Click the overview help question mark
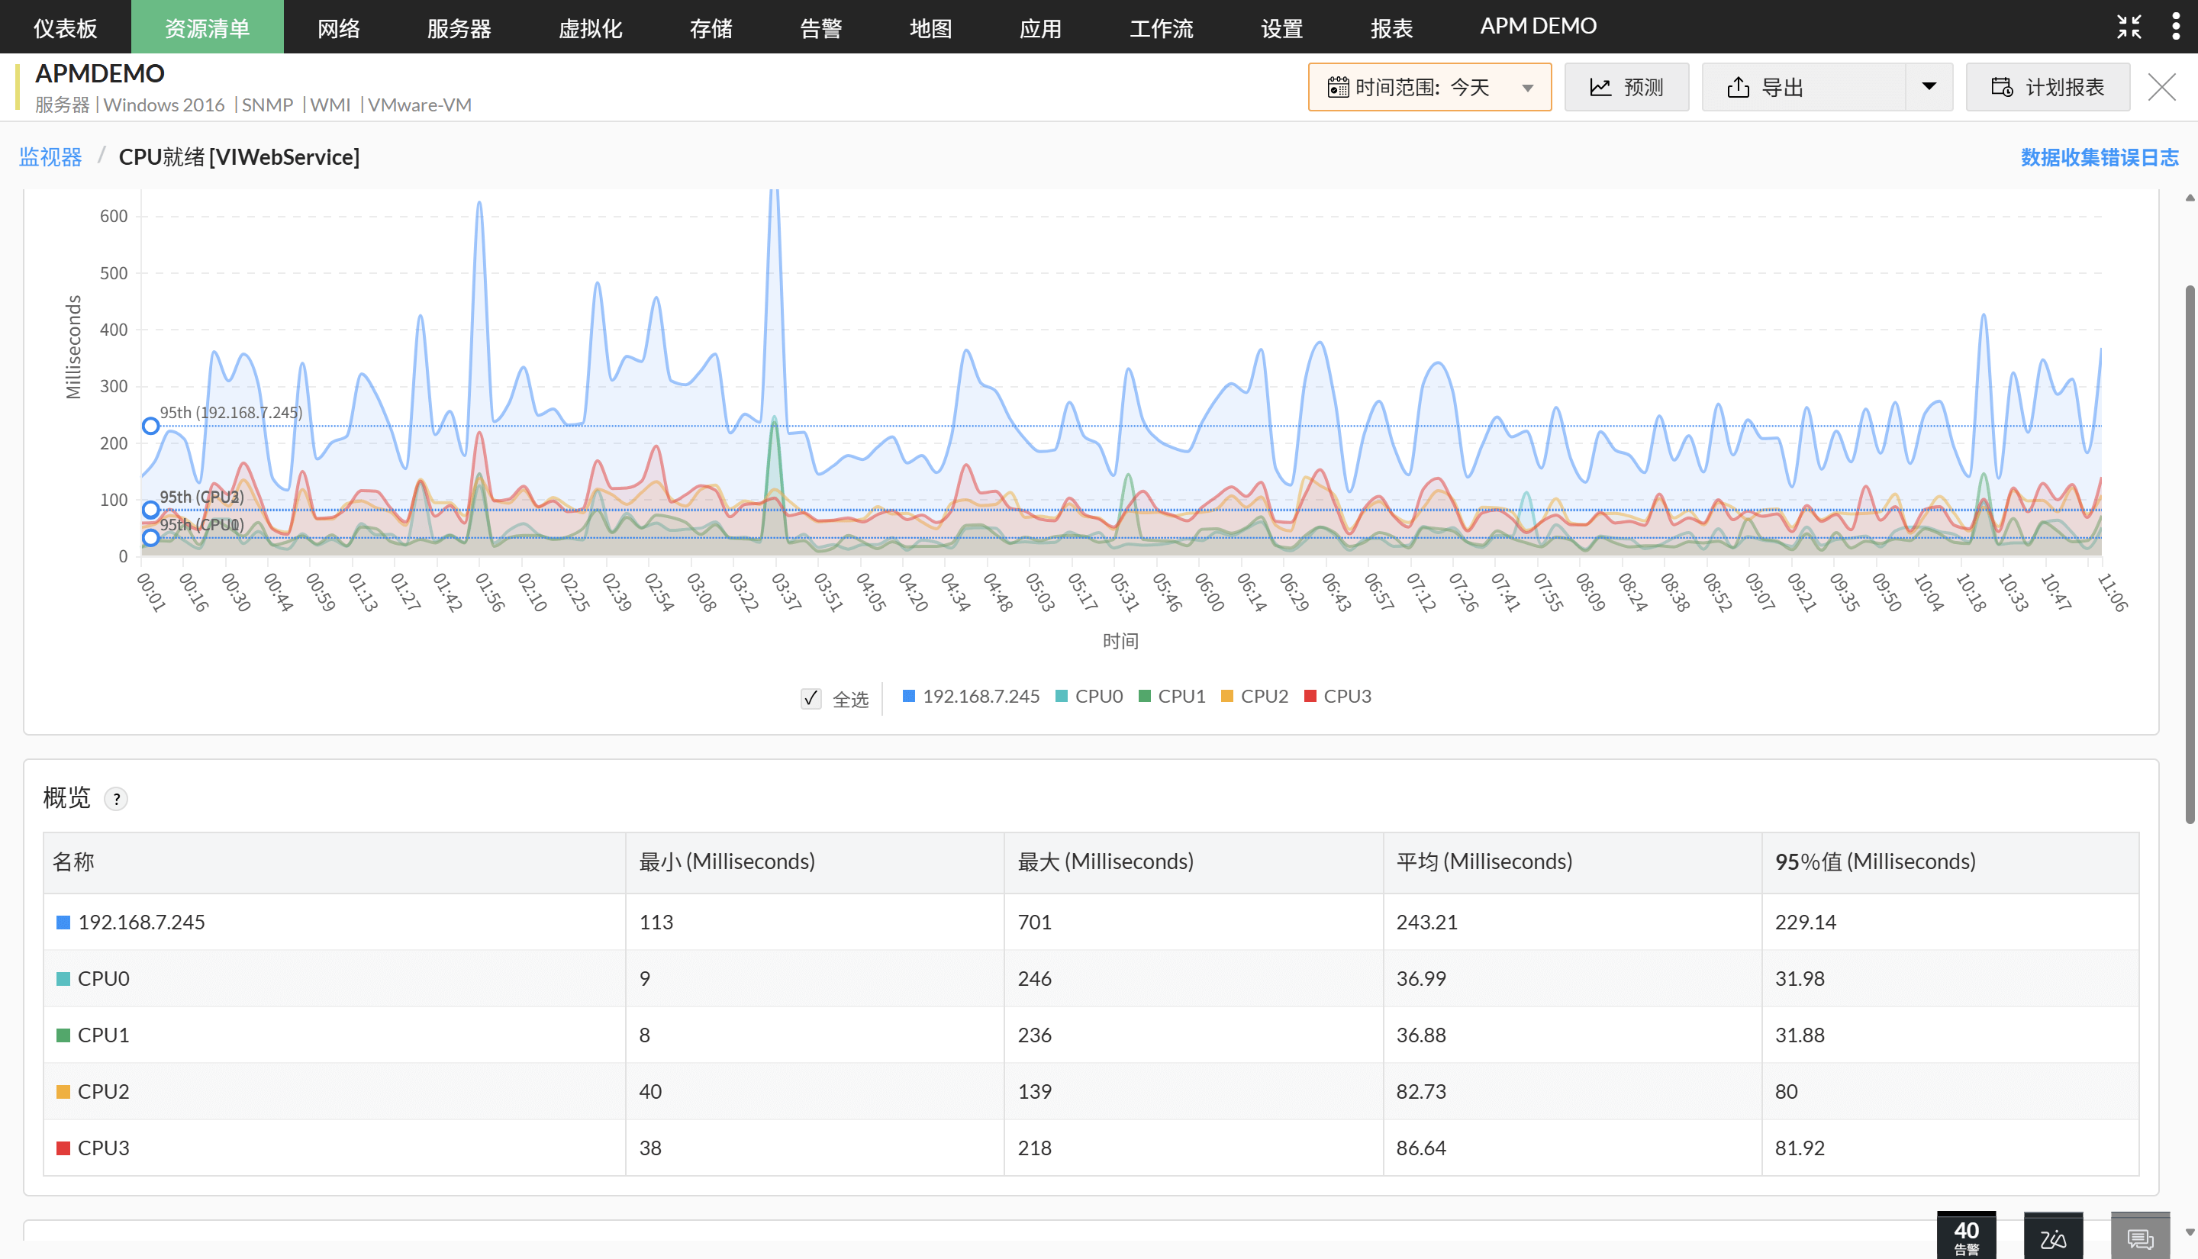Image resolution: width=2198 pixels, height=1259 pixels. (x=116, y=799)
